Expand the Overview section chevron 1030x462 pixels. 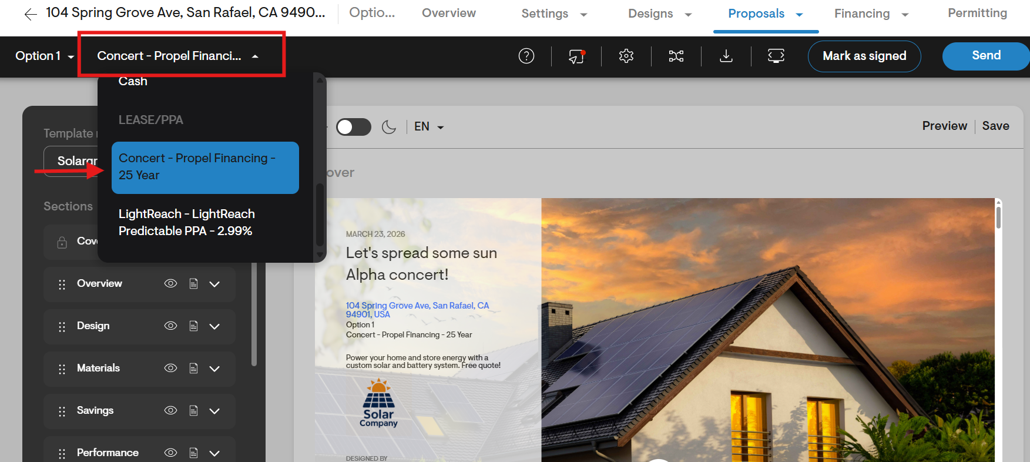(214, 284)
